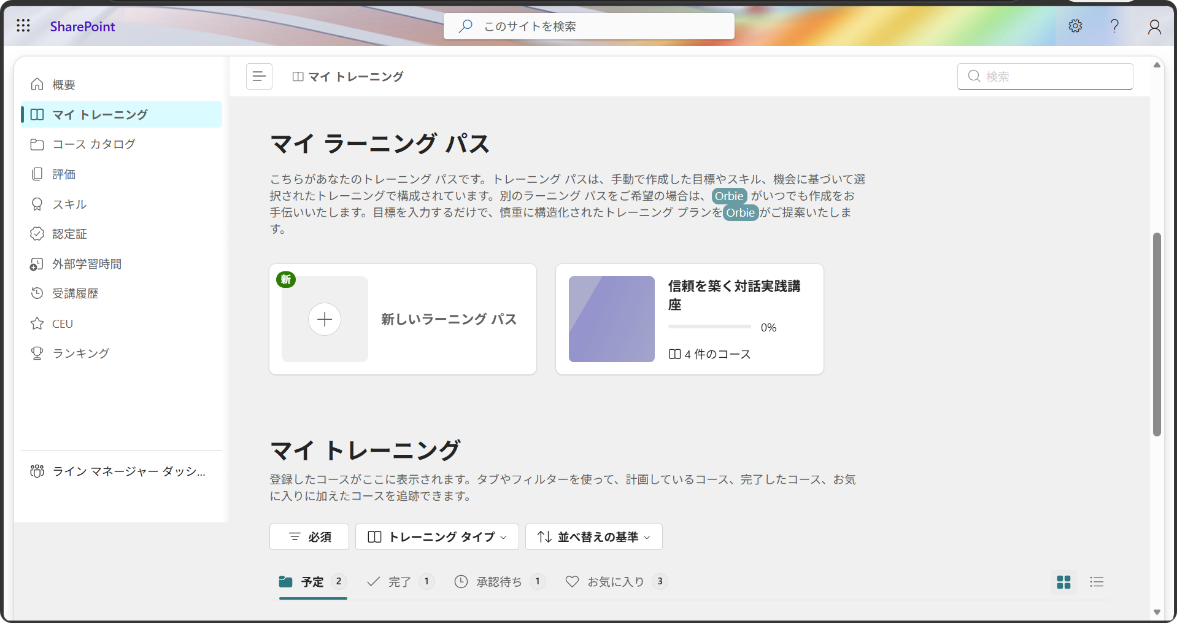Open ライン マネージャー ダッシュボード item
Image resolution: width=1177 pixels, height=623 pixels.
click(122, 471)
